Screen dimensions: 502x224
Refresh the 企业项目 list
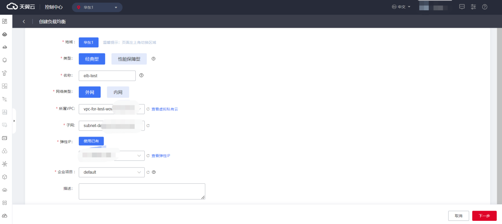(148, 172)
